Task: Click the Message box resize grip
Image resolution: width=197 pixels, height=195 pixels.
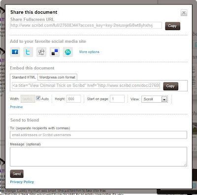Action: [x=185, y=165]
